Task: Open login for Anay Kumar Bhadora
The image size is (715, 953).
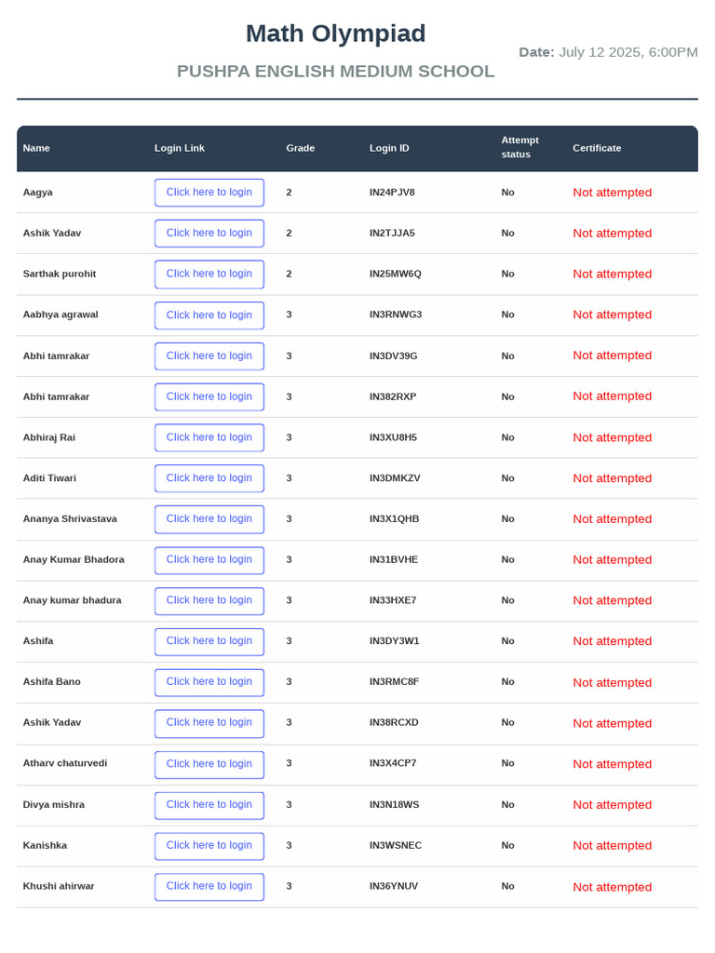Action: pos(209,559)
